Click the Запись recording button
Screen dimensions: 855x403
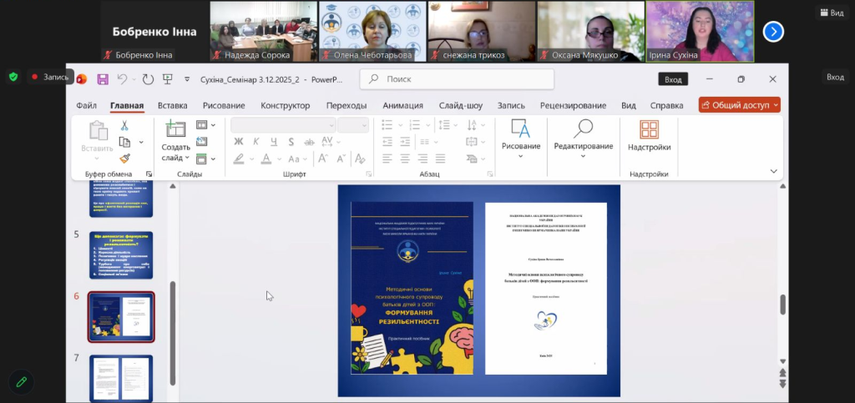(x=50, y=77)
